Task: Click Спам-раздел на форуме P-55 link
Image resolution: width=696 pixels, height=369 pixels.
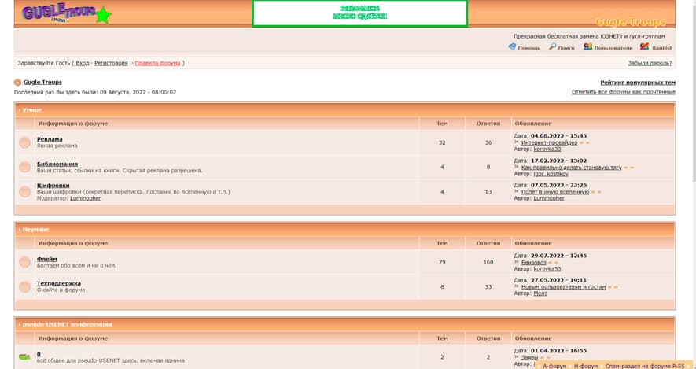Action: tap(645, 367)
